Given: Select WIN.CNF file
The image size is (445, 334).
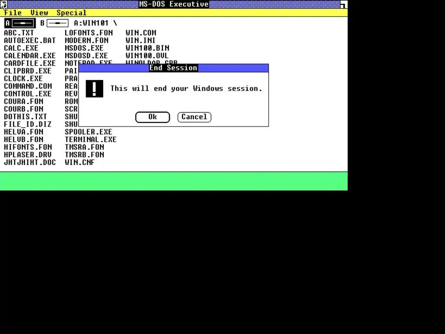Looking at the screenshot, I should click(x=80, y=163).
